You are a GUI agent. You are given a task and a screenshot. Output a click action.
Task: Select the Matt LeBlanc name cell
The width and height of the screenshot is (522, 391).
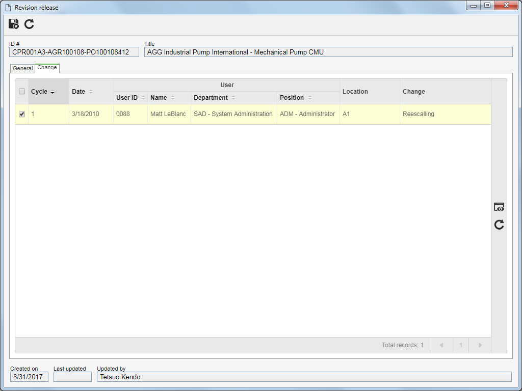point(169,114)
